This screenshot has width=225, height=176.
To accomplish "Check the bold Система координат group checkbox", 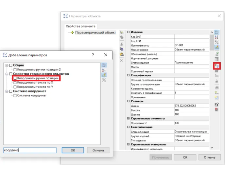I will (x=11, y=91).
